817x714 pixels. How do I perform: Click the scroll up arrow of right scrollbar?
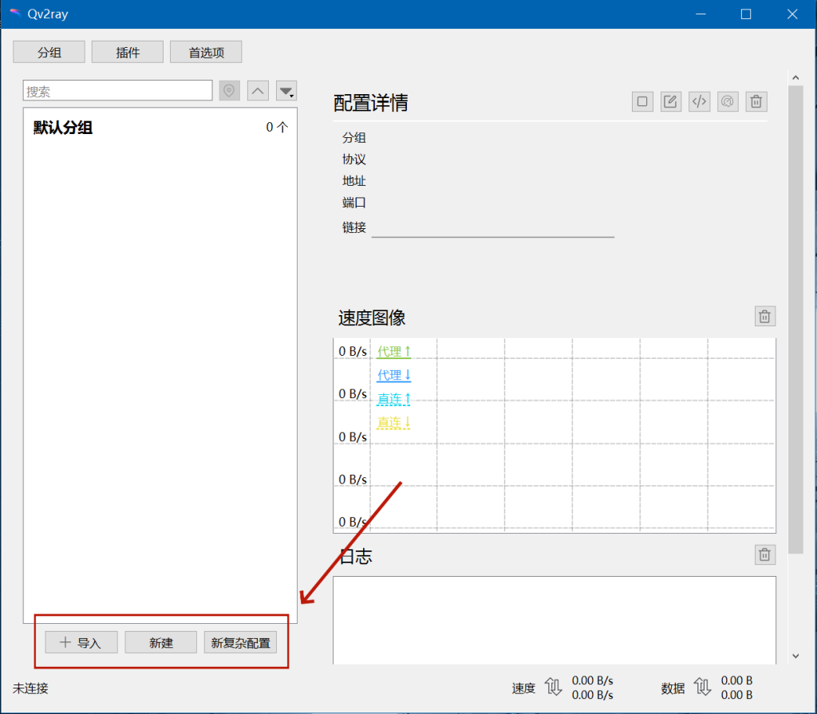pyautogui.click(x=795, y=77)
